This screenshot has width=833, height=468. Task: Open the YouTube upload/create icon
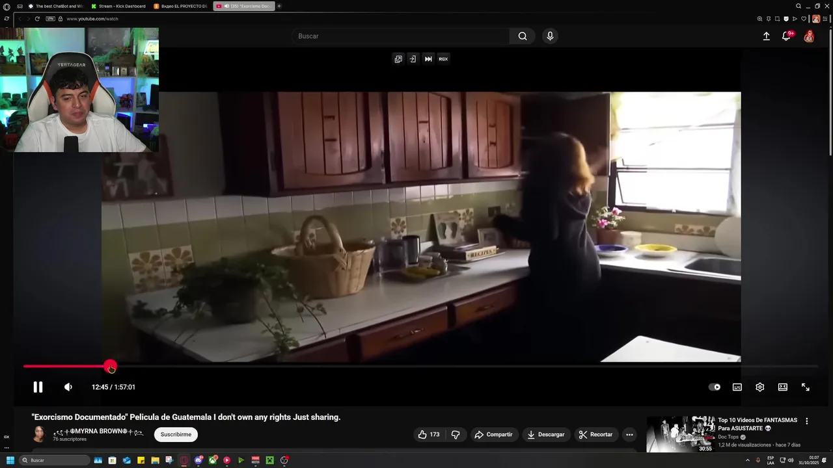(x=767, y=36)
